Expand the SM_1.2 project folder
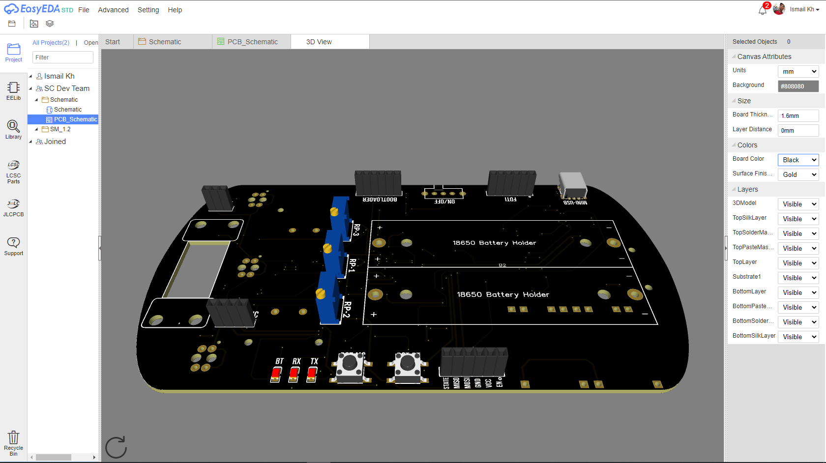 tap(35, 129)
